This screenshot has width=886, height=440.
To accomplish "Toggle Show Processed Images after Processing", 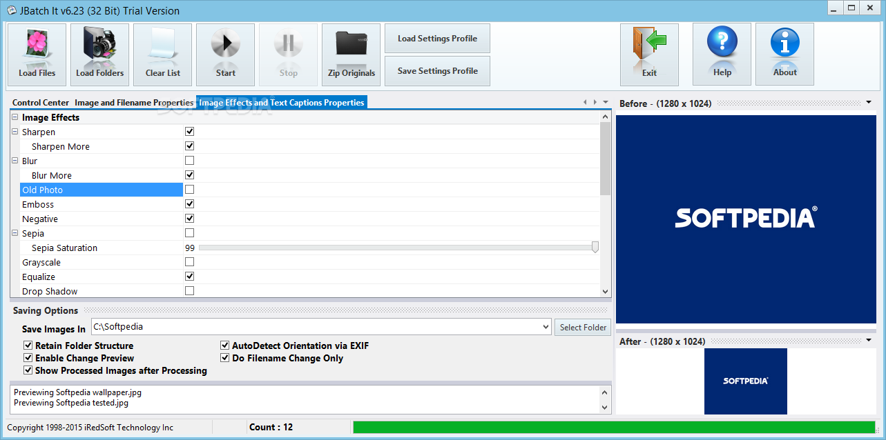I will (28, 370).
